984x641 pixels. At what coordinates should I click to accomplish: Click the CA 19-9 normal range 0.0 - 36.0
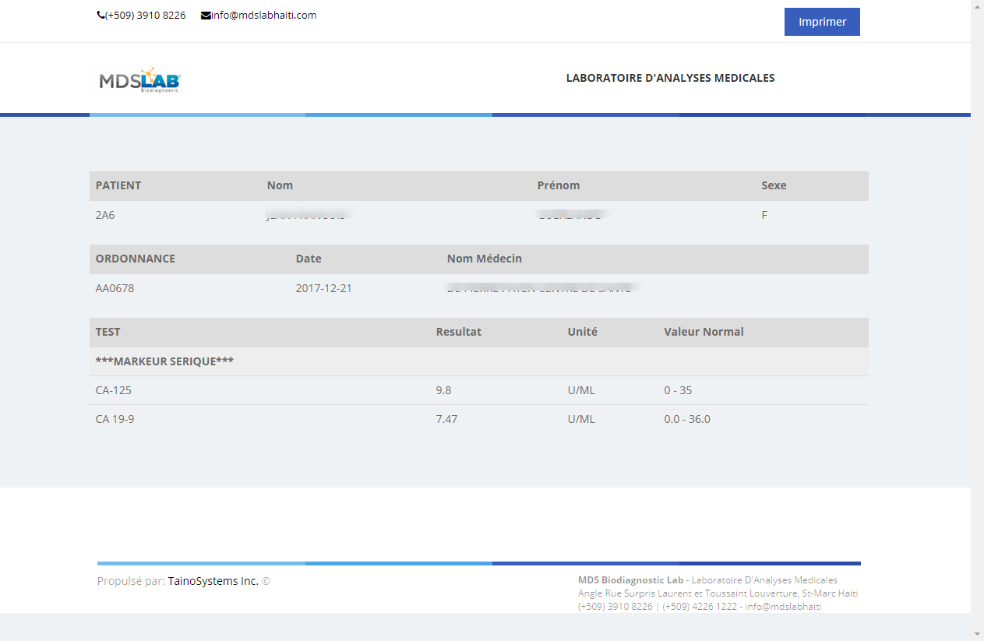[x=687, y=419]
